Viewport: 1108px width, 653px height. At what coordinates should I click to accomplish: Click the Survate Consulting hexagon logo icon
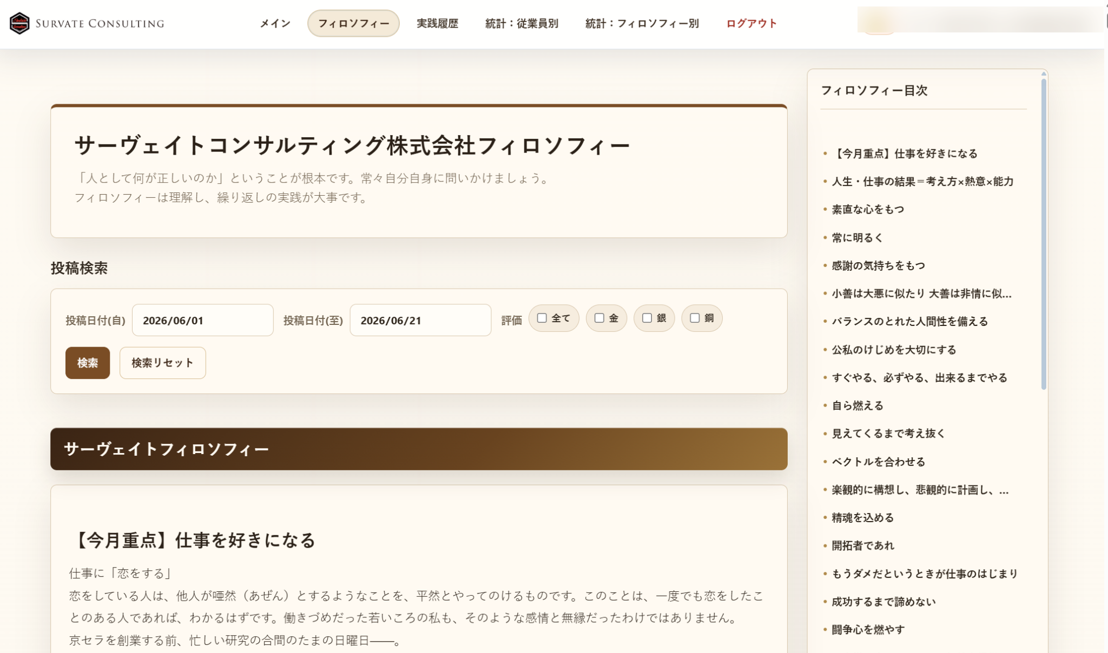pyautogui.click(x=19, y=23)
